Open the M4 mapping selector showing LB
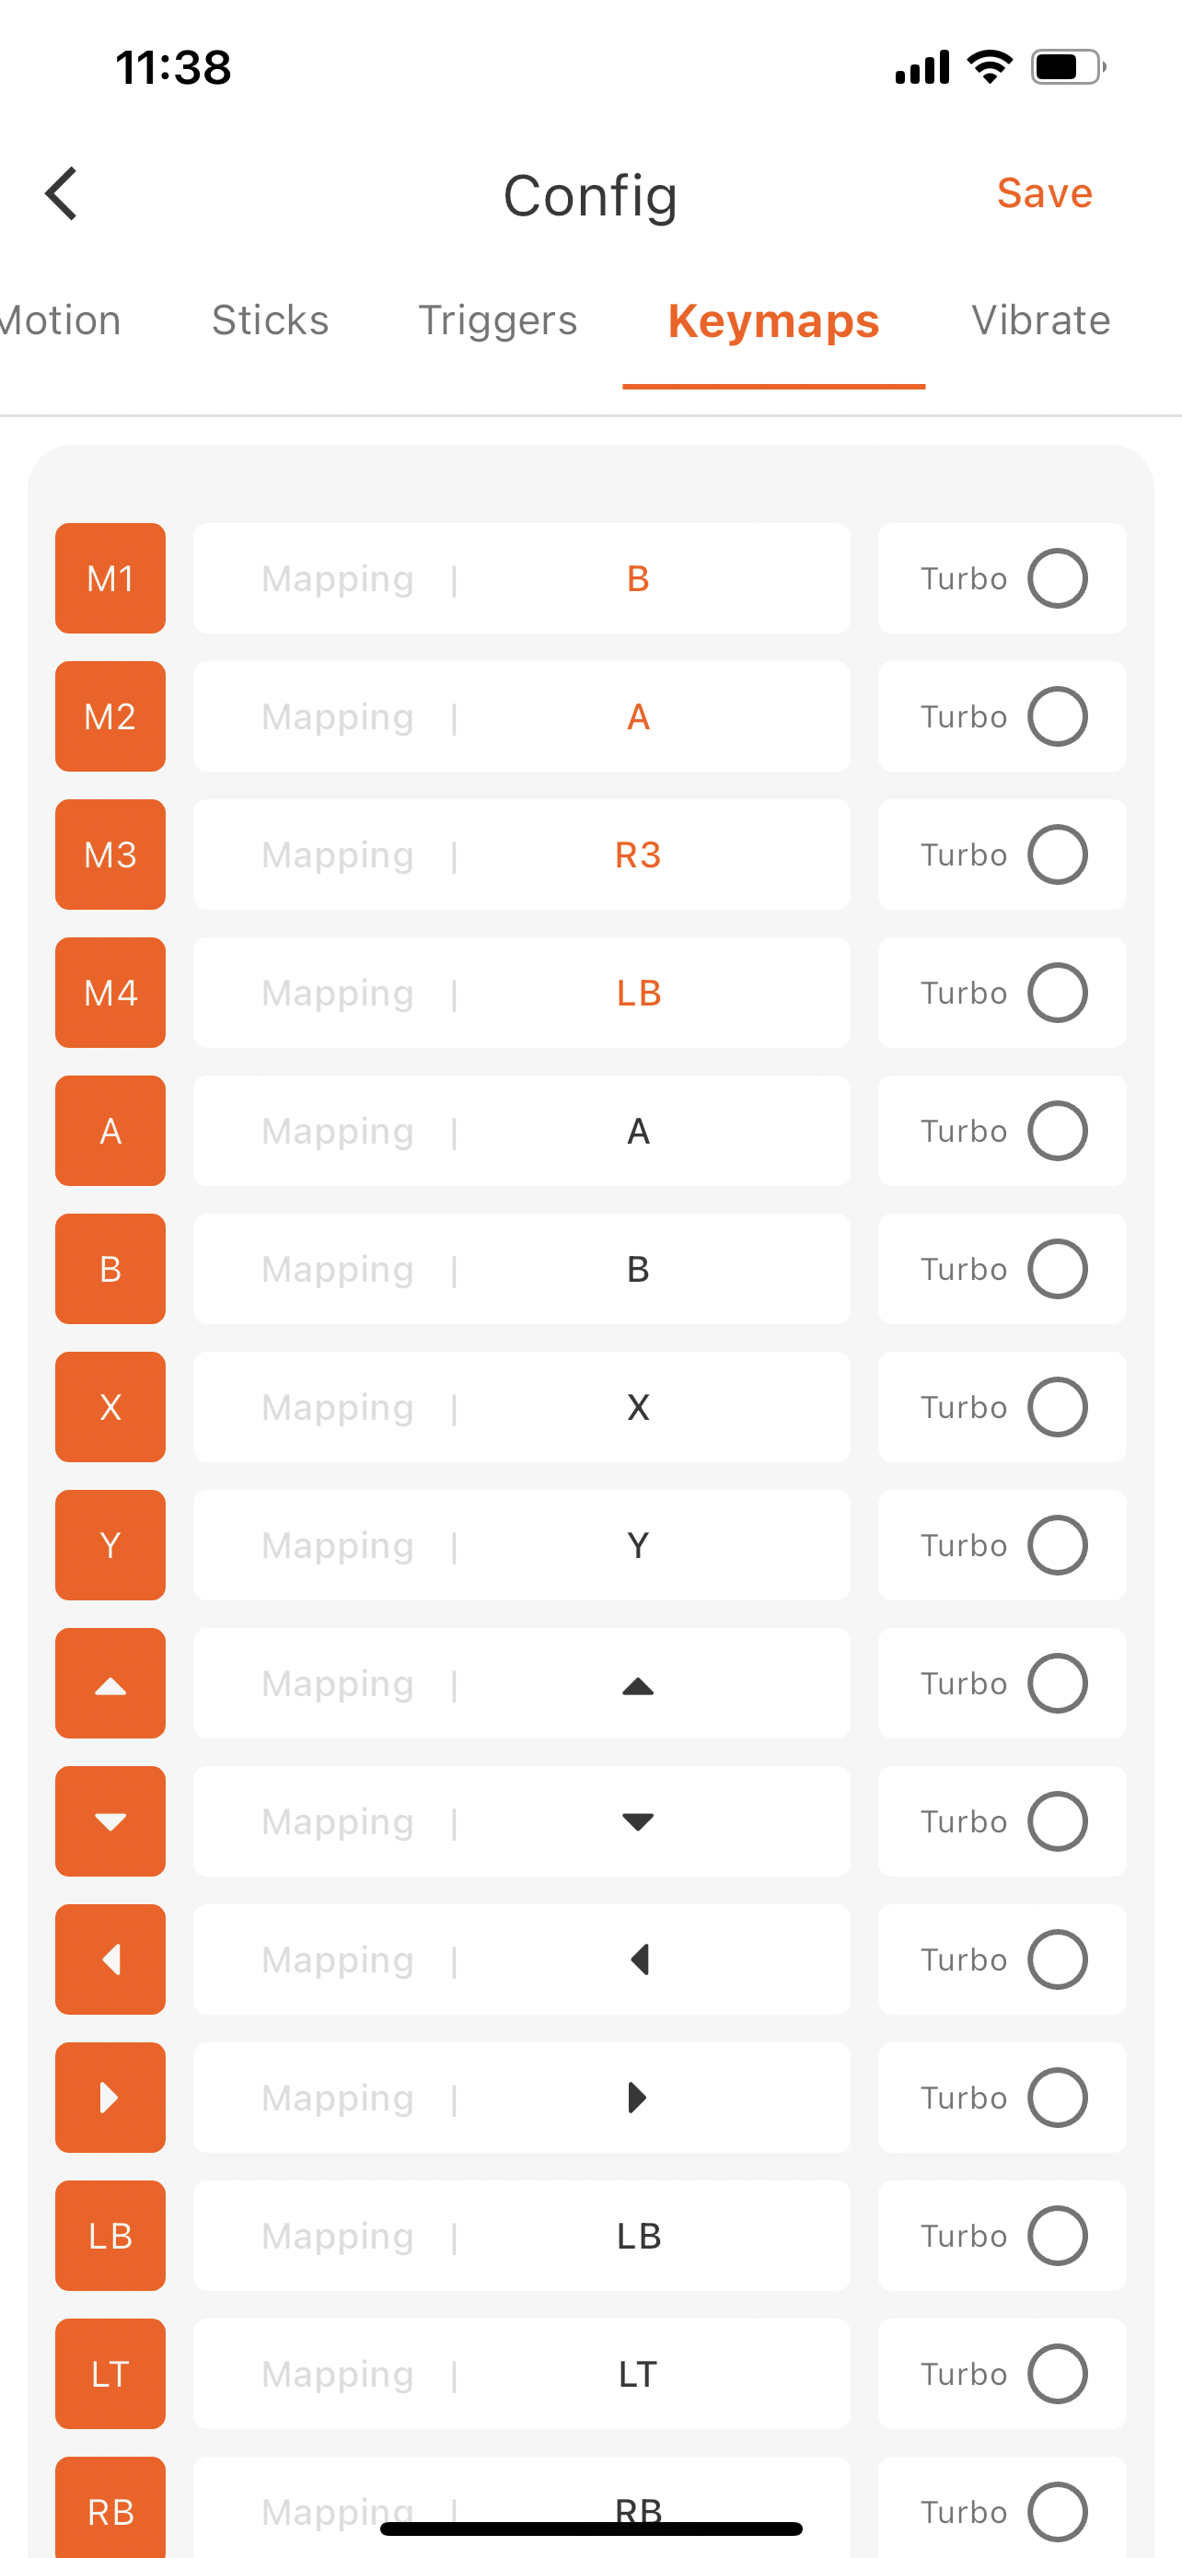This screenshot has width=1182, height=2558. pyautogui.click(x=521, y=992)
